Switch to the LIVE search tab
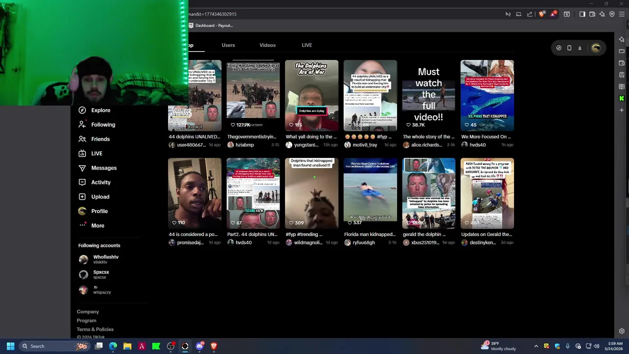This screenshot has width=629, height=354. tap(307, 45)
